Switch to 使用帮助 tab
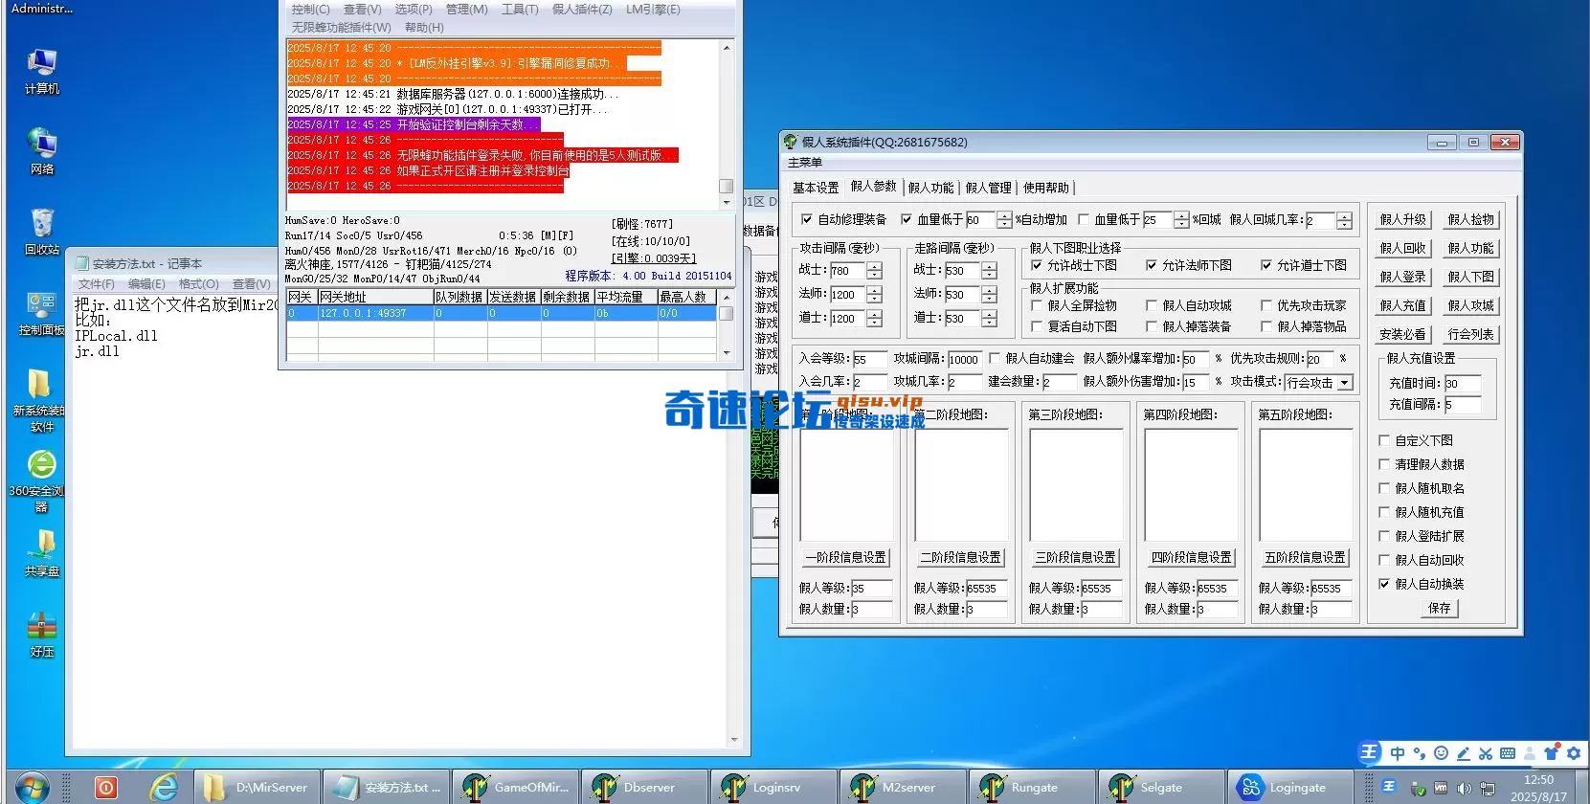The width and height of the screenshot is (1590, 804). coord(1045,188)
